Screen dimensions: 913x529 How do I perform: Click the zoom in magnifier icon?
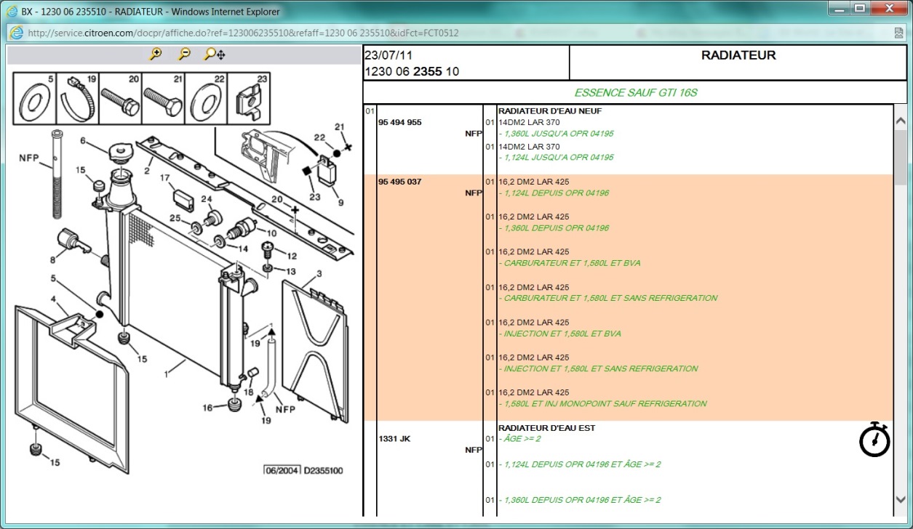tap(155, 54)
